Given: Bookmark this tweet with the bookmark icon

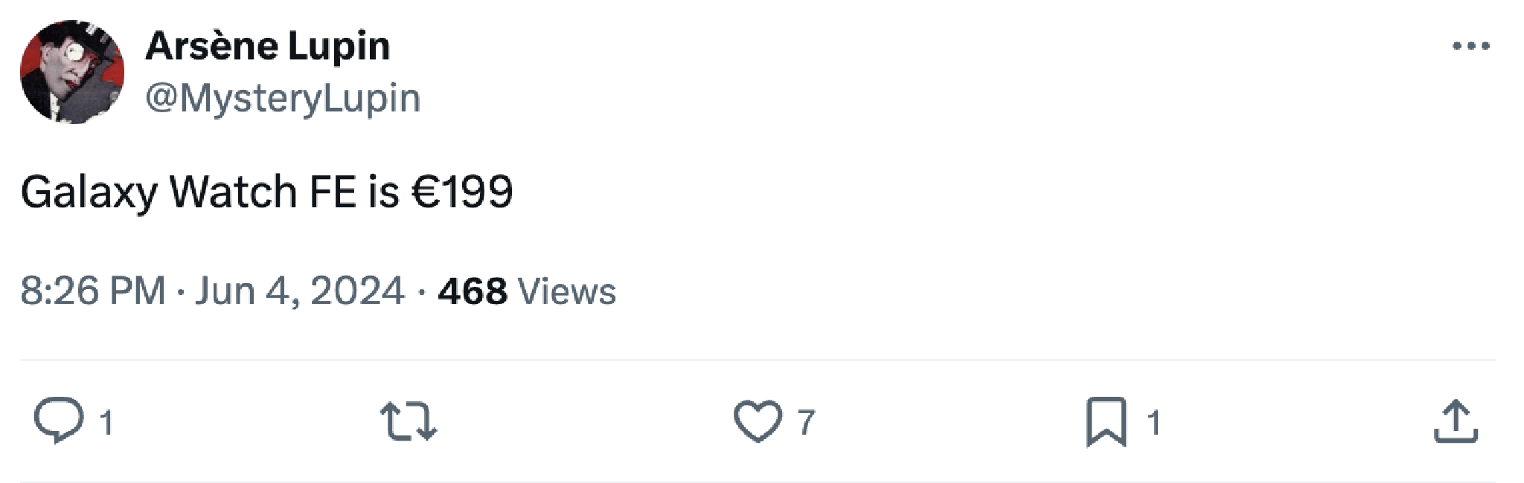Looking at the screenshot, I should [x=1106, y=422].
